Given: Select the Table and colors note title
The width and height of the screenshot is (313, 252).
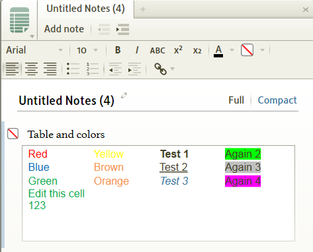Looking at the screenshot, I should 66,135.
